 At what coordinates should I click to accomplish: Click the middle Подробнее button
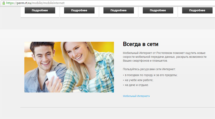coord(118,10)
